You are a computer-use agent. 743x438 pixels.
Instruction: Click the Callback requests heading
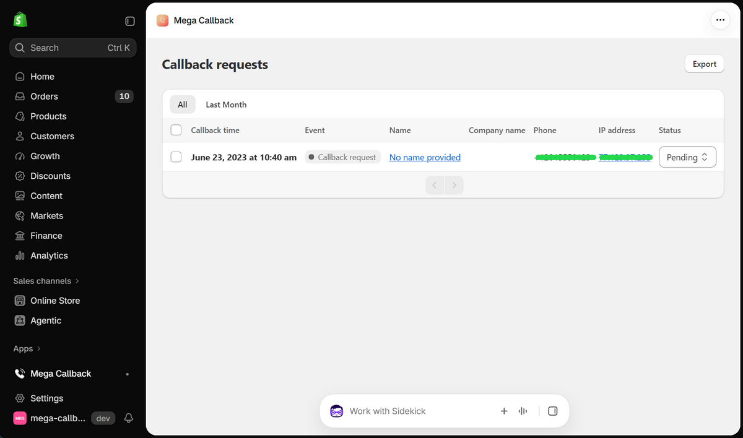215,64
